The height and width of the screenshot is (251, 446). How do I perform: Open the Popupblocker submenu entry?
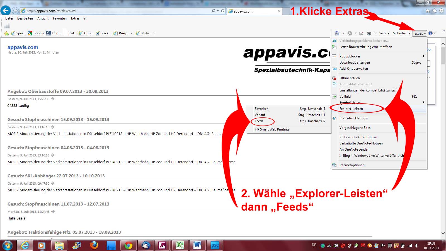point(350,56)
